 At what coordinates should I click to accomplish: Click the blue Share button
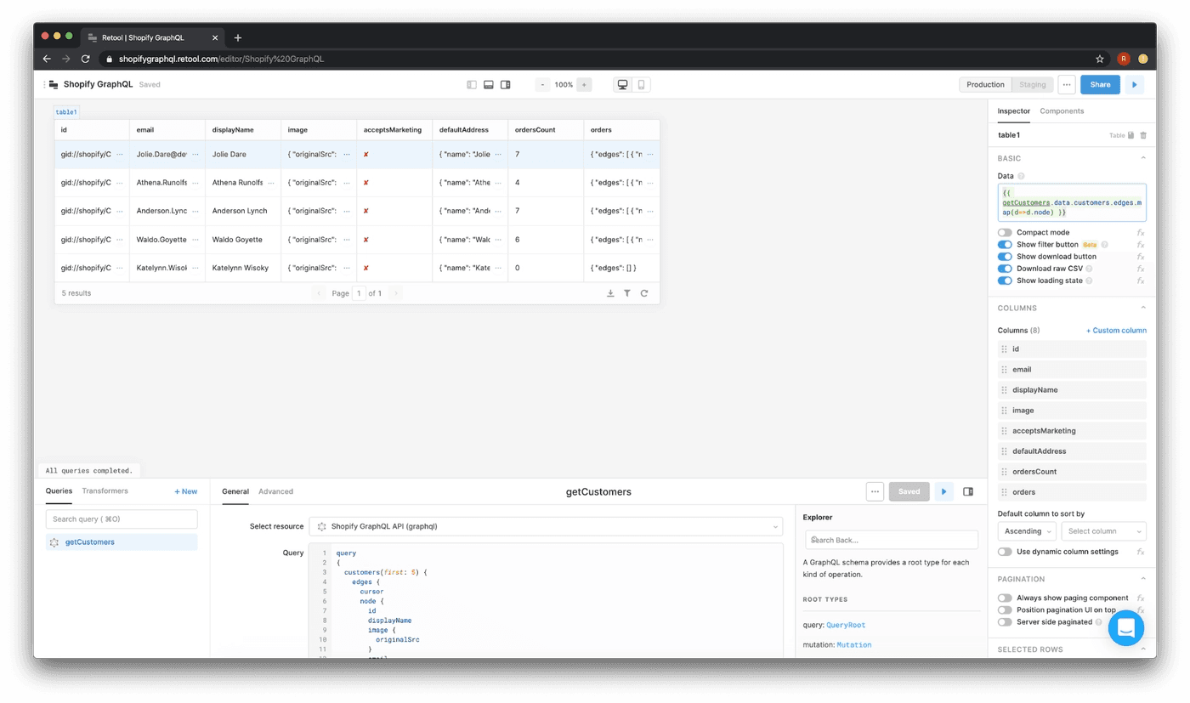[x=1100, y=85]
